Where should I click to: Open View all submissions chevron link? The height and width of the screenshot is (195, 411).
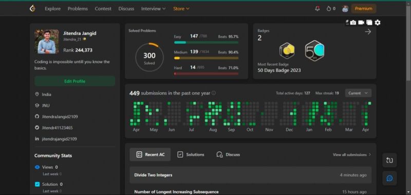pyautogui.click(x=352, y=154)
